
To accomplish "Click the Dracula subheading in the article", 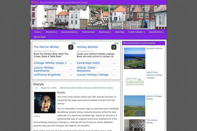I will tap(61, 92).
